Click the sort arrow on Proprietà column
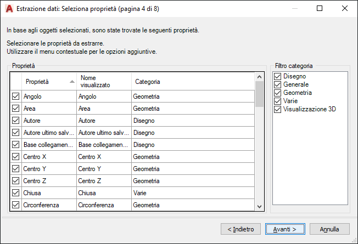This screenshot has height=244, width=358. pyautogui.click(x=72, y=82)
